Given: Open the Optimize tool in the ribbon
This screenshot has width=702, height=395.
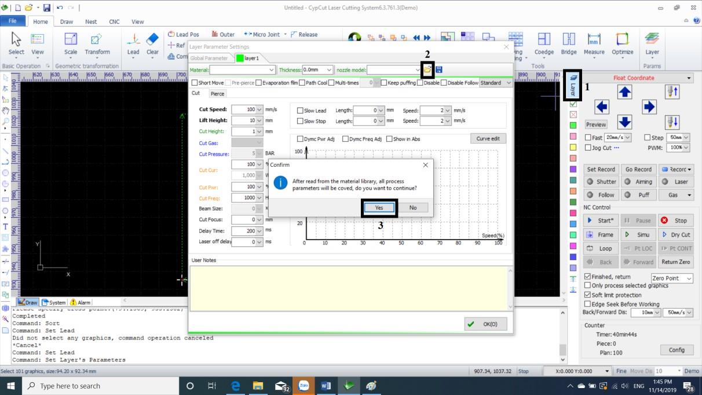Looking at the screenshot, I should [622, 44].
